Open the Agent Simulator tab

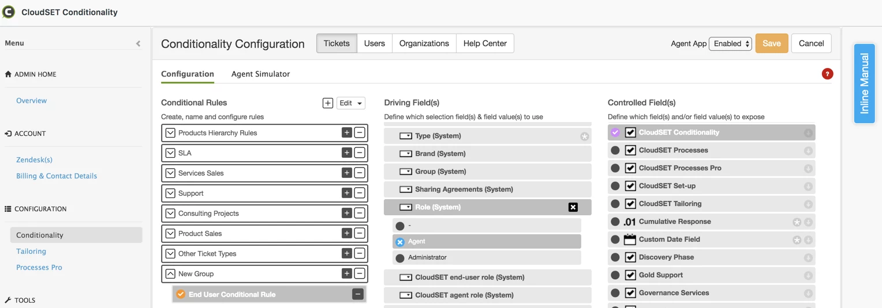[261, 74]
